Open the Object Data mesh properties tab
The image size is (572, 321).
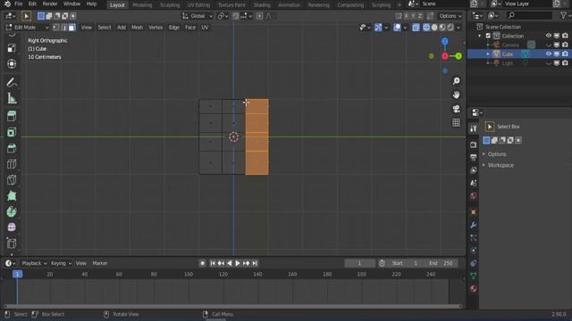pos(473,276)
